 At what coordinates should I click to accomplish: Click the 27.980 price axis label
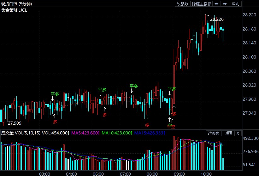249,99
